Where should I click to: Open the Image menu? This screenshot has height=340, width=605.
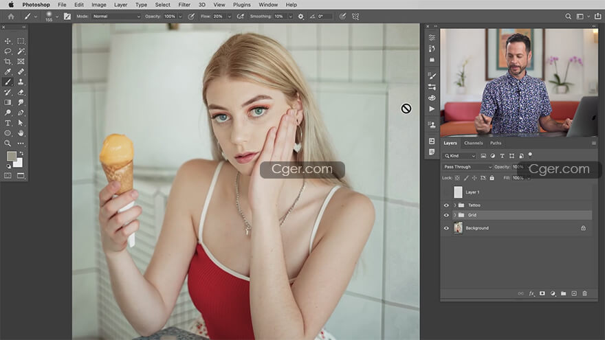pyautogui.click(x=99, y=5)
